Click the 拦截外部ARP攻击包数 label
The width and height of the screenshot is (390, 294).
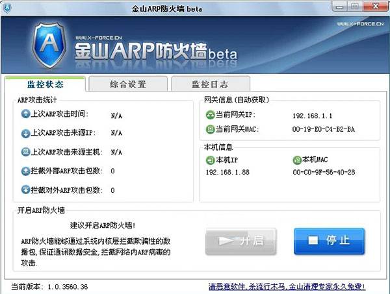pos(67,171)
